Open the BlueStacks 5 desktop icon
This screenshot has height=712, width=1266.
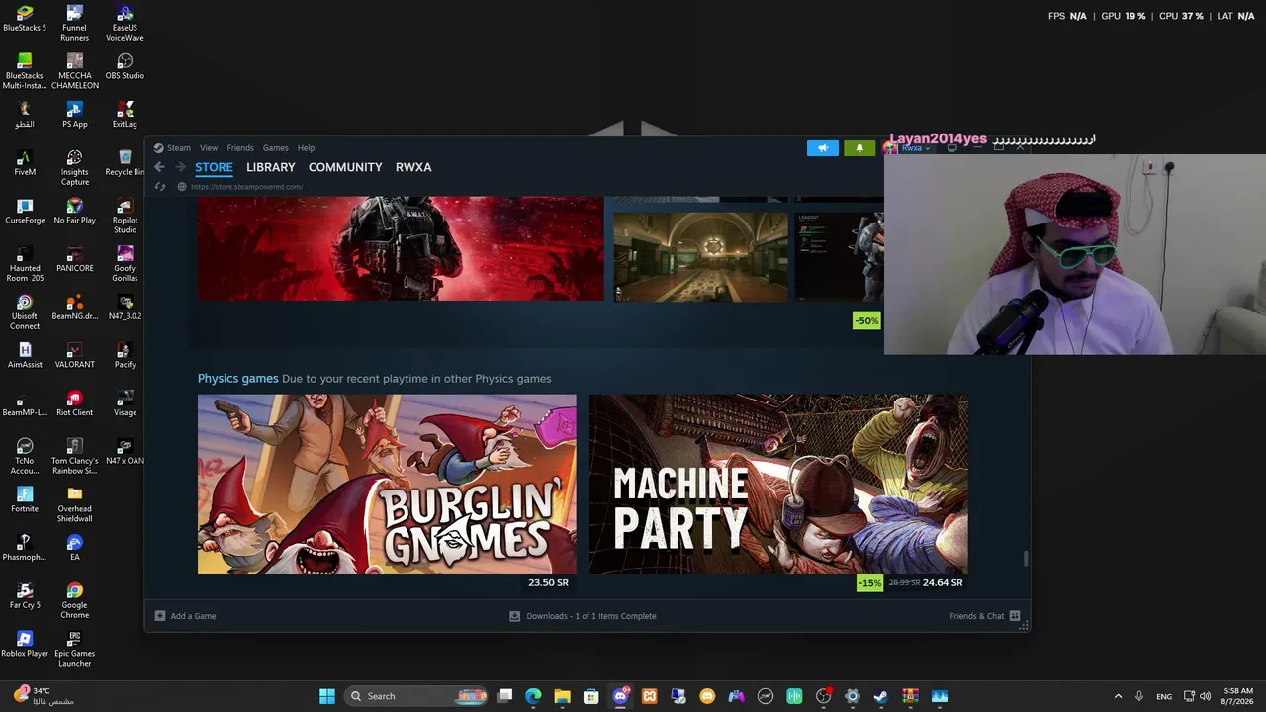(x=25, y=20)
